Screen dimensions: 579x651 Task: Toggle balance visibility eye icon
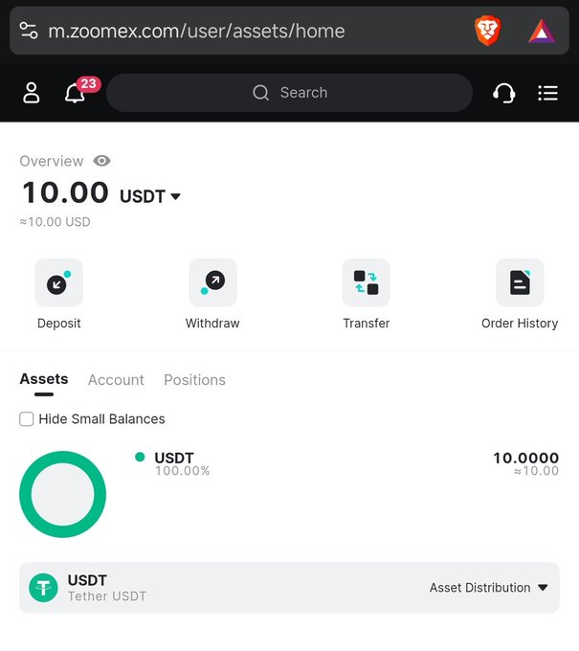pos(101,161)
